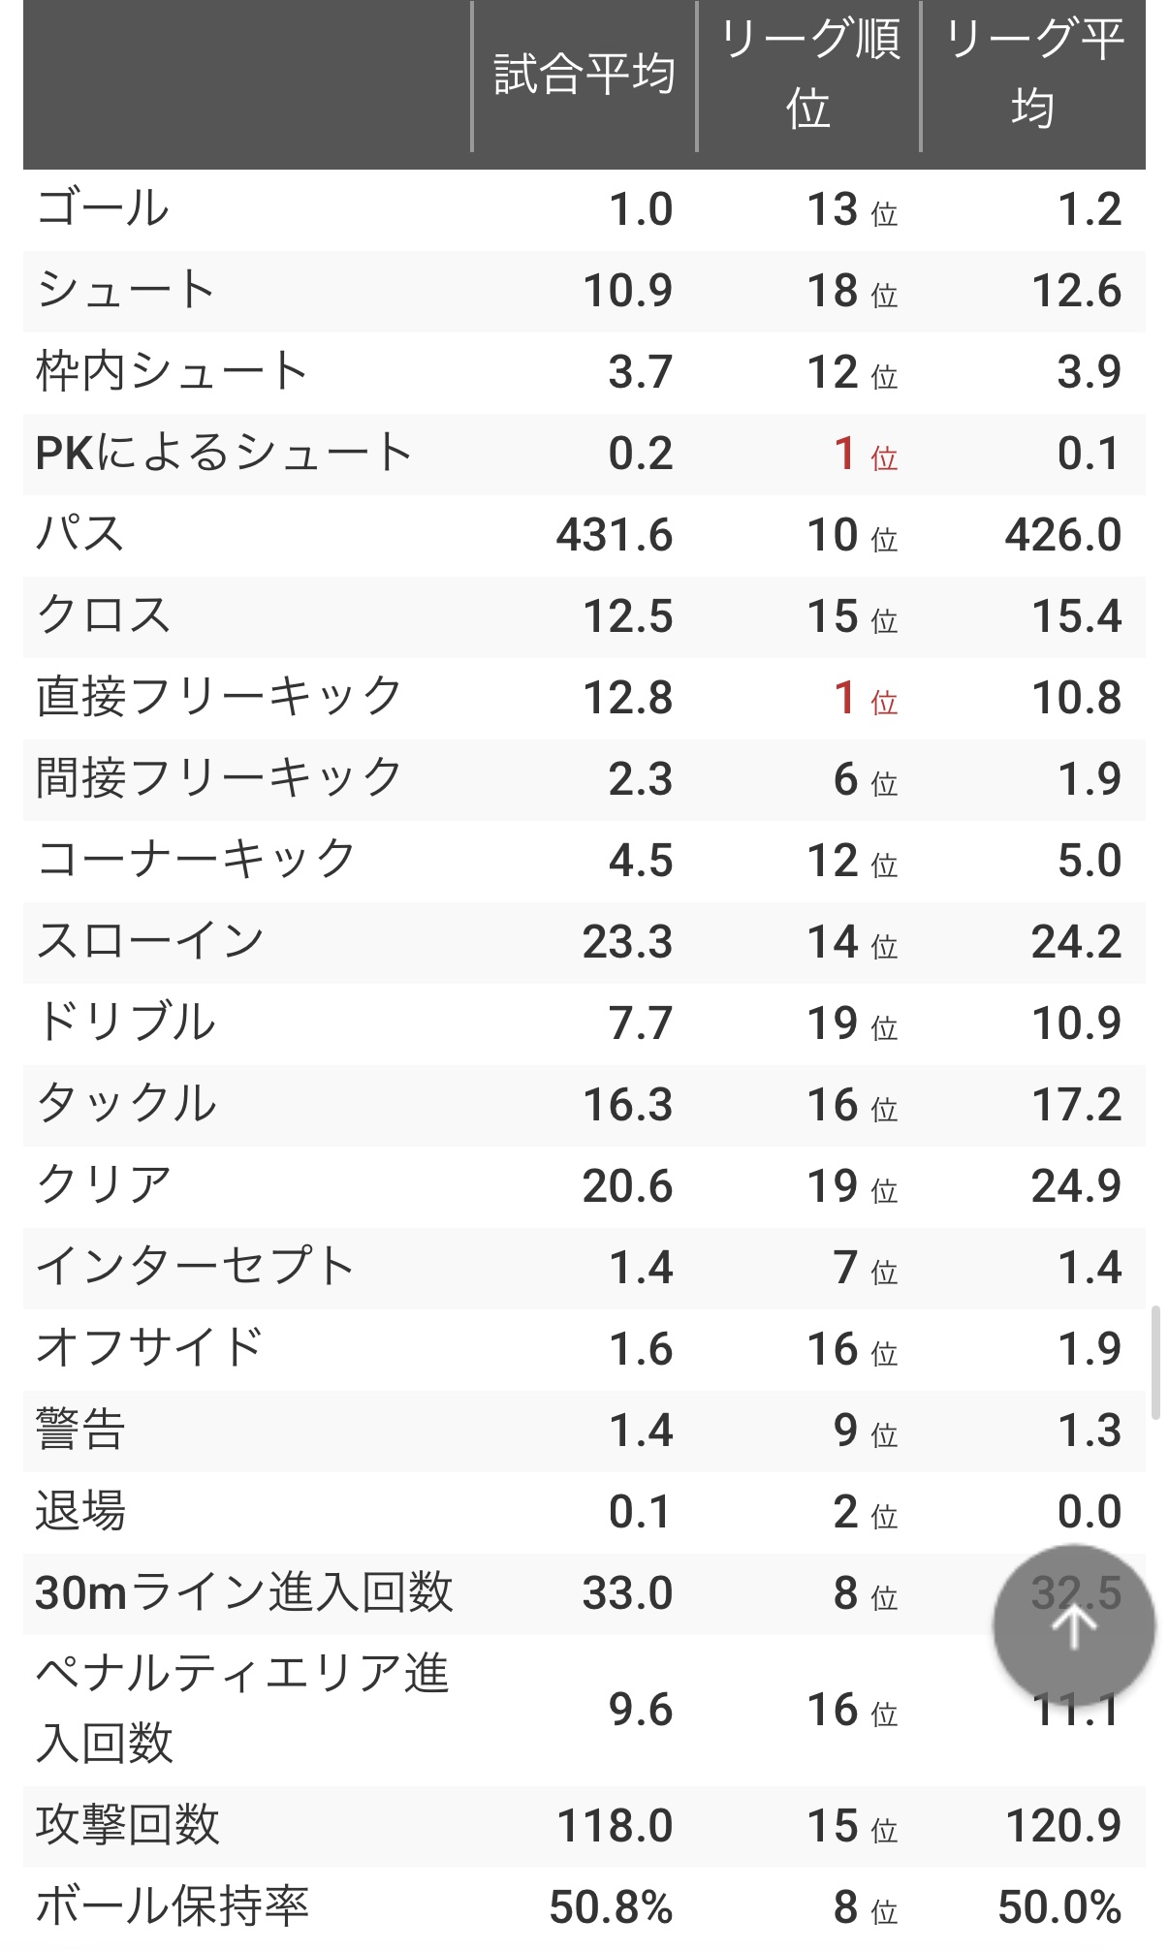
Task: Click the リーグ平均 column header
Action: (1033, 76)
